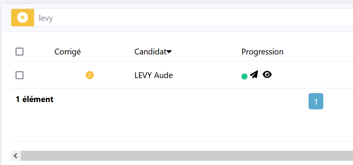
Task: Focus the search field containing 'levy'
Action: (x=193, y=17)
